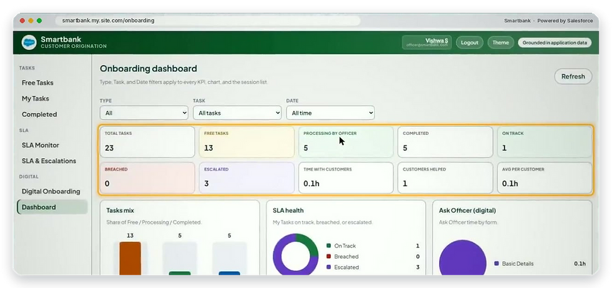Click the purple Basic Details legend swatch
This screenshot has height=288, width=612.
point(496,264)
